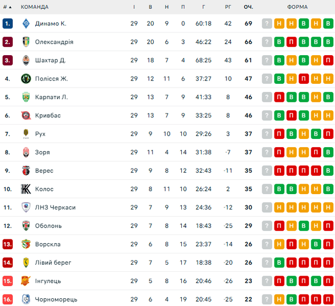Sort by the ОЧ. points column header
Screen dimensions: 335x306
point(248,7)
